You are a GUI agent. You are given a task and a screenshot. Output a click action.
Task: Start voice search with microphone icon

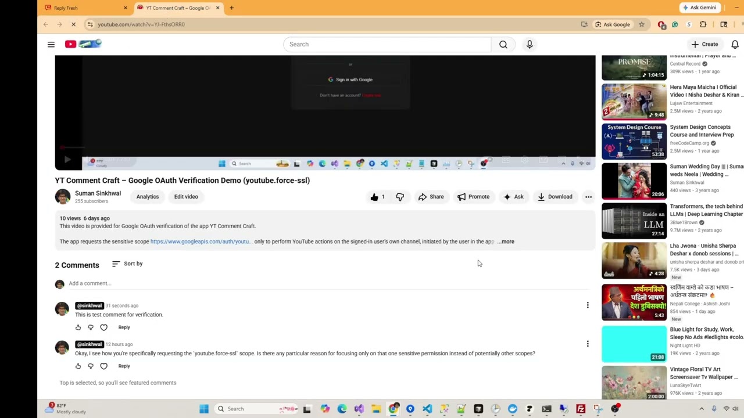(530, 44)
